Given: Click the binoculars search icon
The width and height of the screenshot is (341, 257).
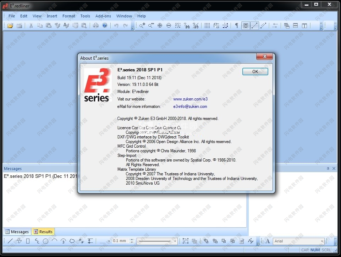Looking at the screenshot, I should click(x=187, y=26).
